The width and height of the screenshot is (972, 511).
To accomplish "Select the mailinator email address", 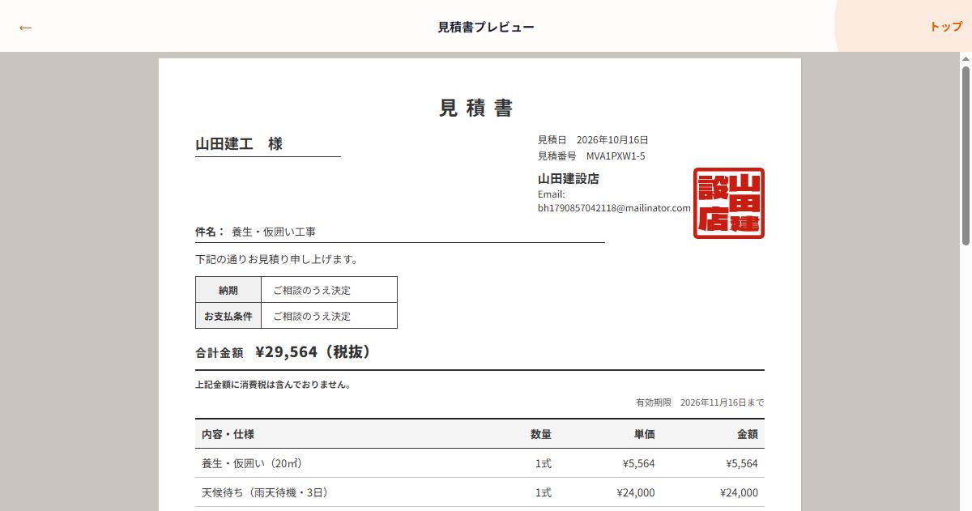I will [x=614, y=208].
